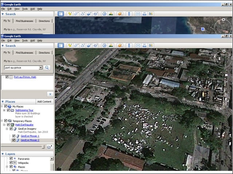
Task: Print from the front window toolbar
Action: (144, 45)
